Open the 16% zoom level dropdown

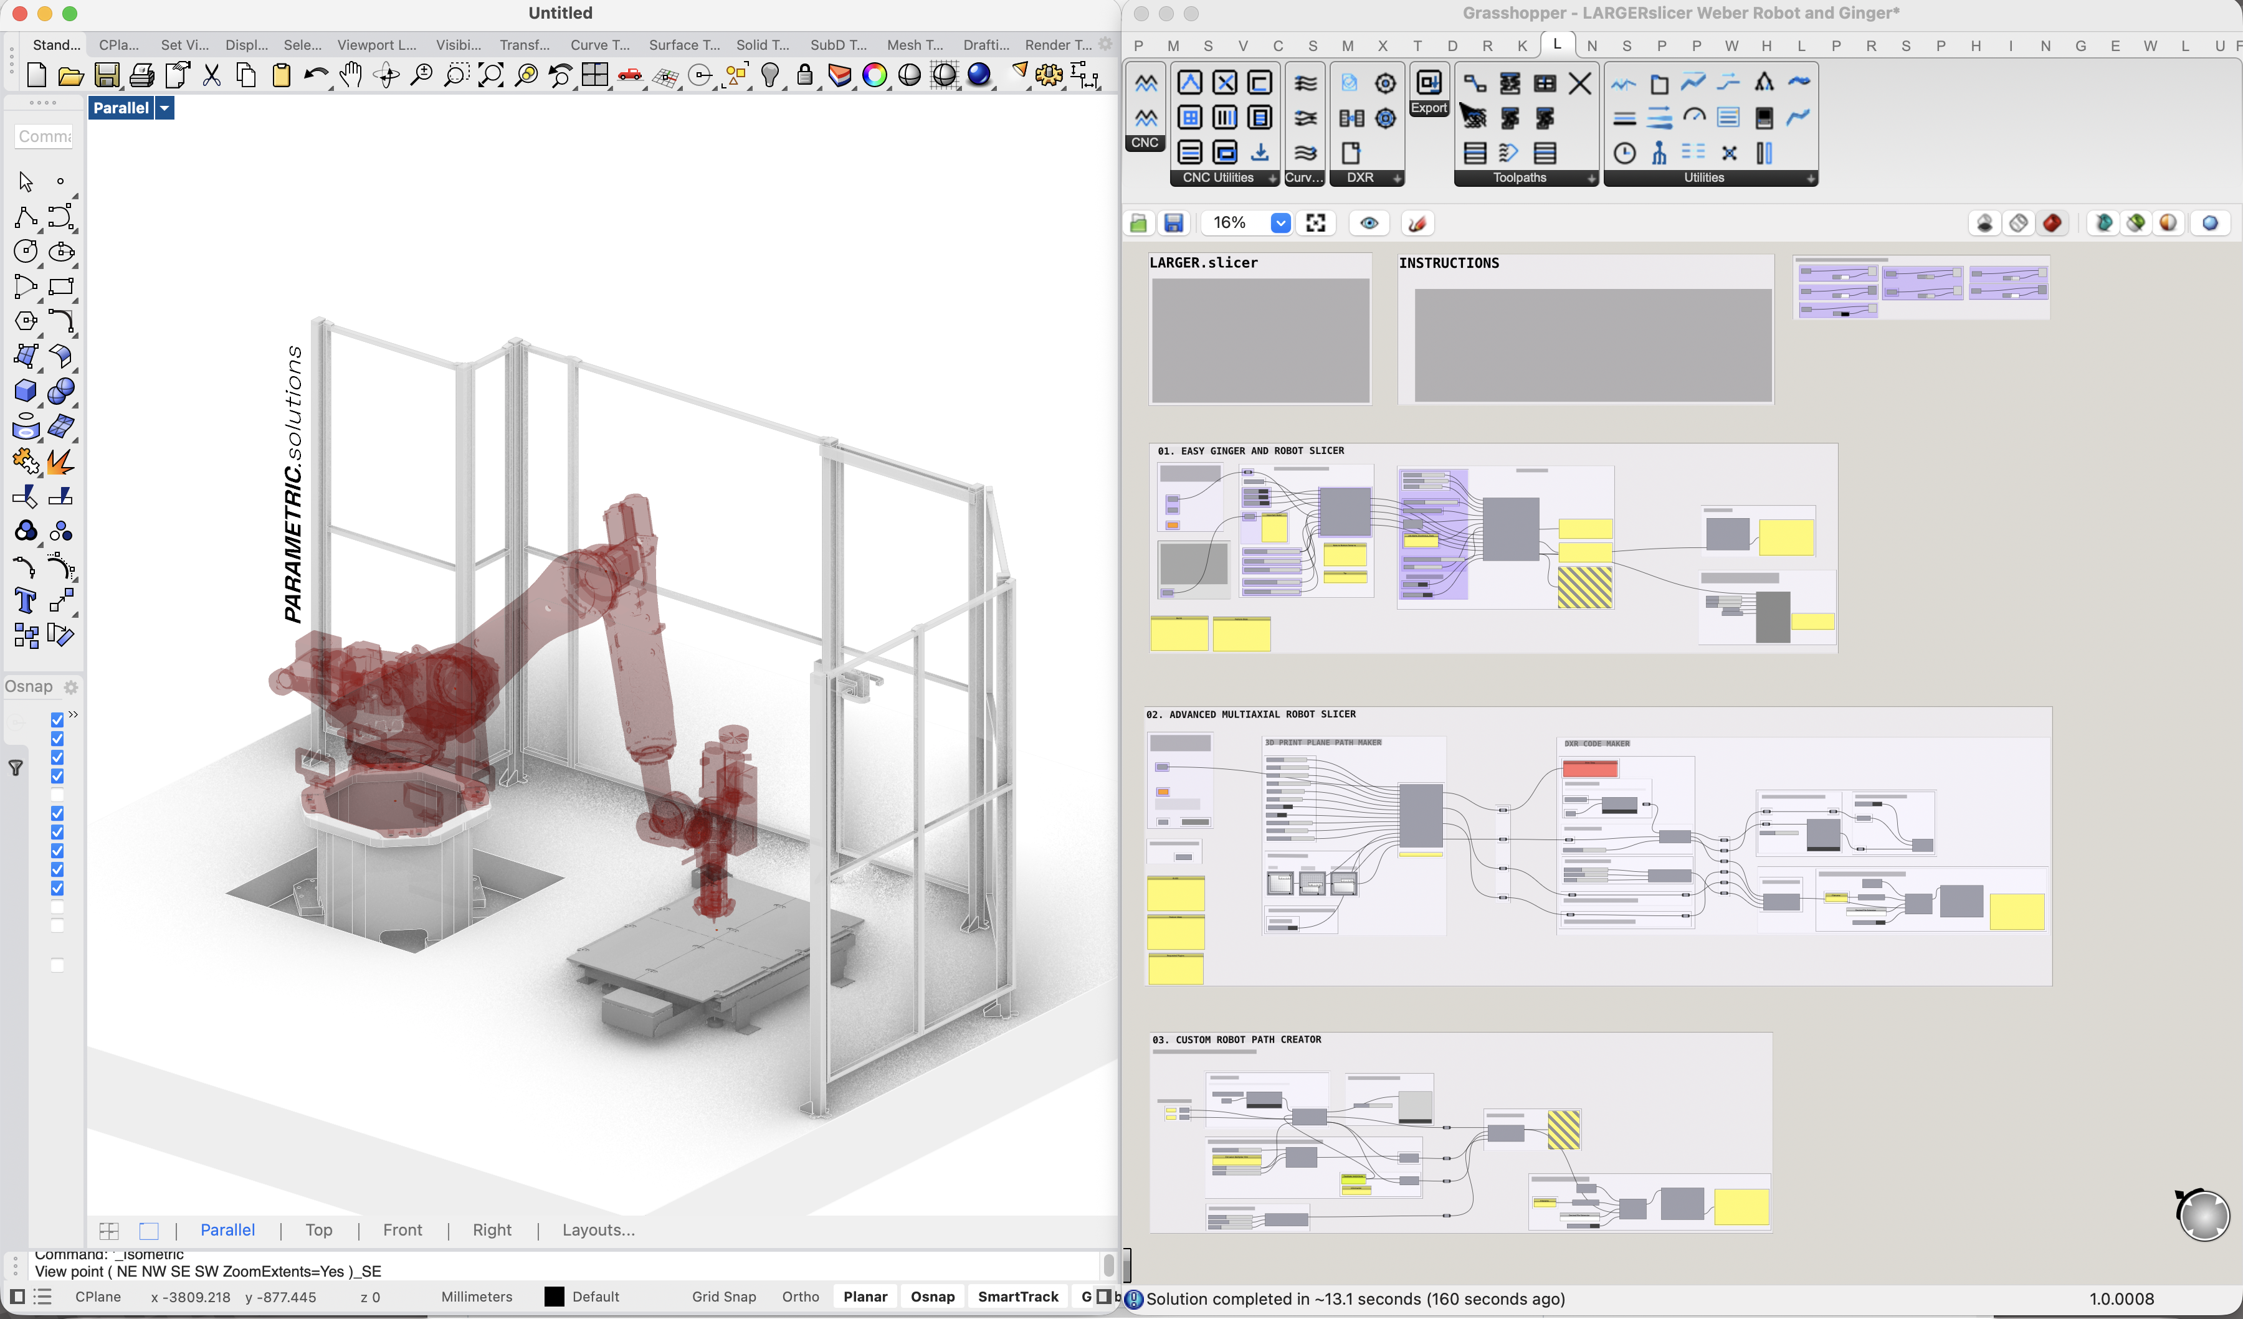(1280, 223)
